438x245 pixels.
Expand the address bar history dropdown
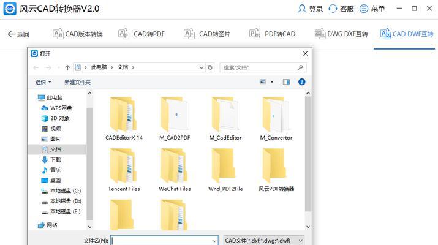[x=202, y=67]
